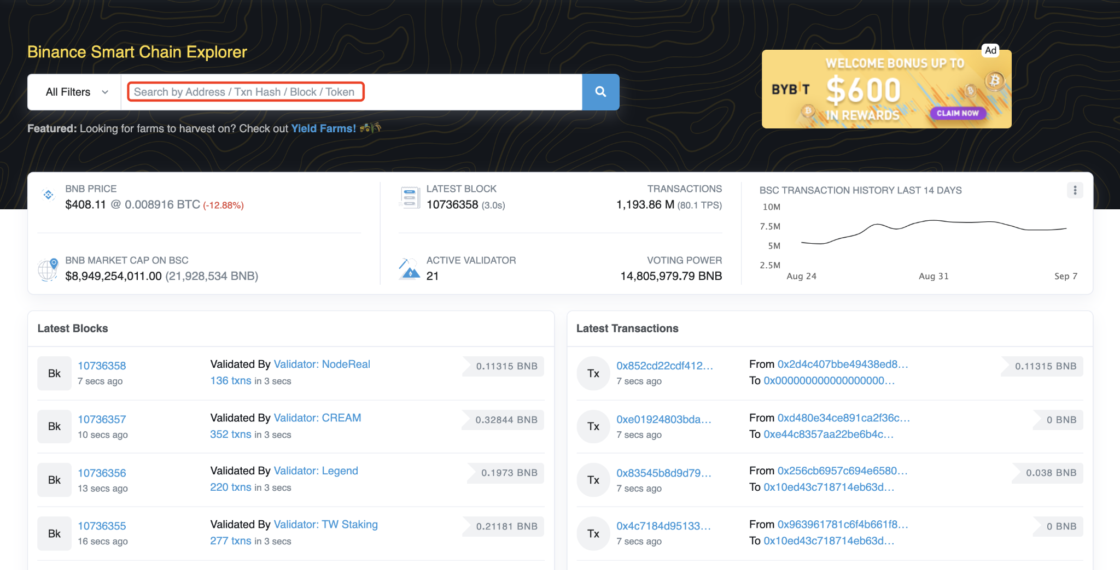Click the BNB market cap $8,949,254,011.00 value

click(x=113, y=276)
